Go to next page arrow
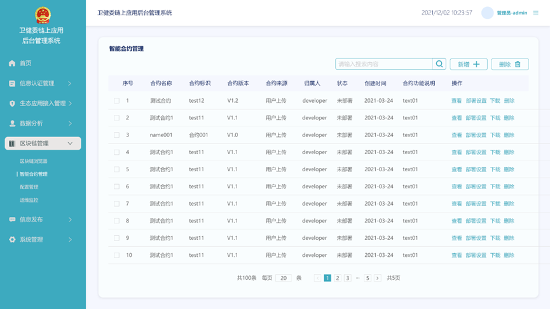This screenshot has height=309, width=550. click(x=378, y=278)
